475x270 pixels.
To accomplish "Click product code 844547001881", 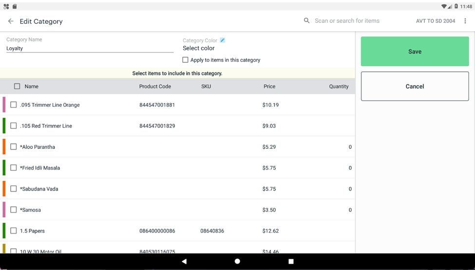I will [157, 105].
